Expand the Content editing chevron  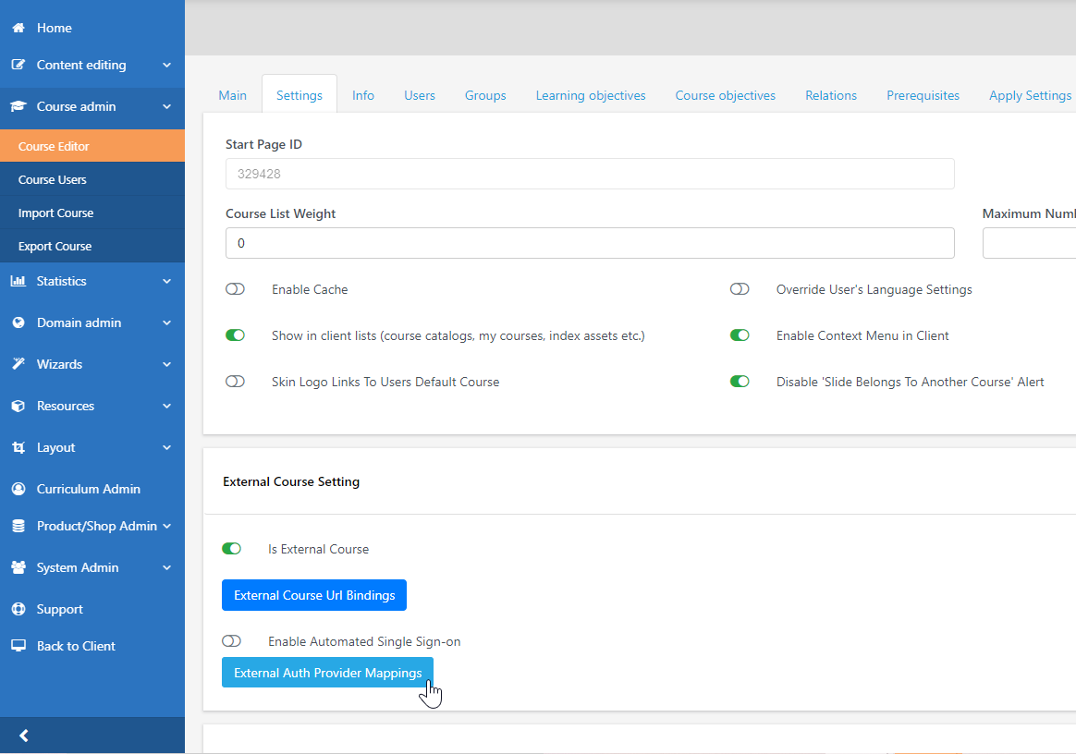coord(166,65)
